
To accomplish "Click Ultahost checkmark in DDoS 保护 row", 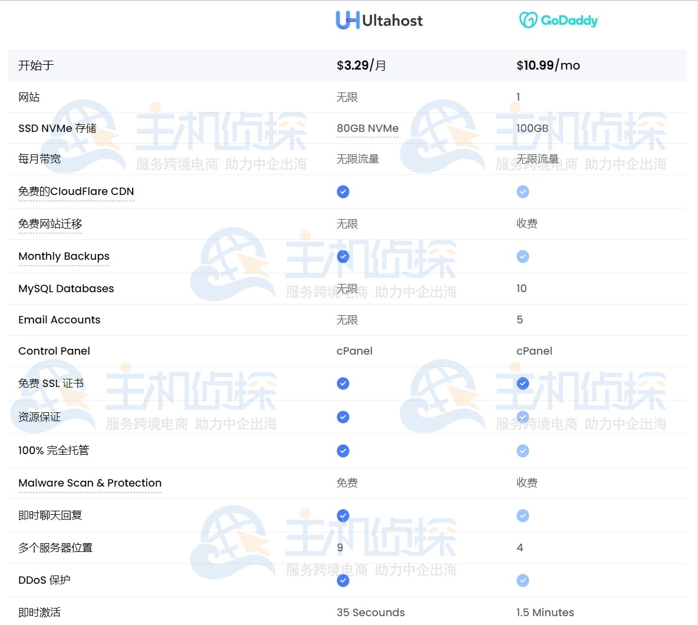I will tap(343, 580).
